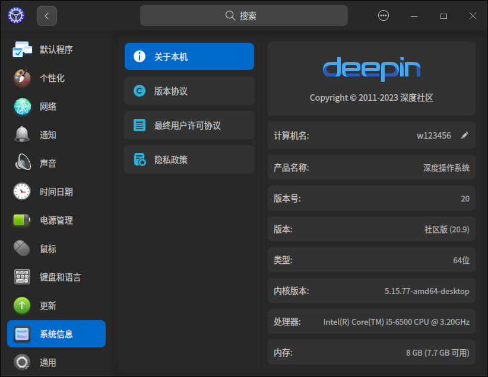Open the Date and Time (时间日期) clock icon
This screenshot has width=488, height=377.
22,191
